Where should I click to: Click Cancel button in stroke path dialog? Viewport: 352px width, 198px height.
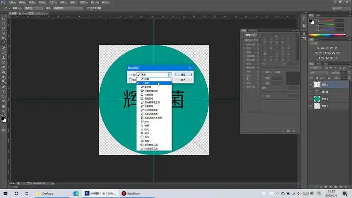(183, 79)
